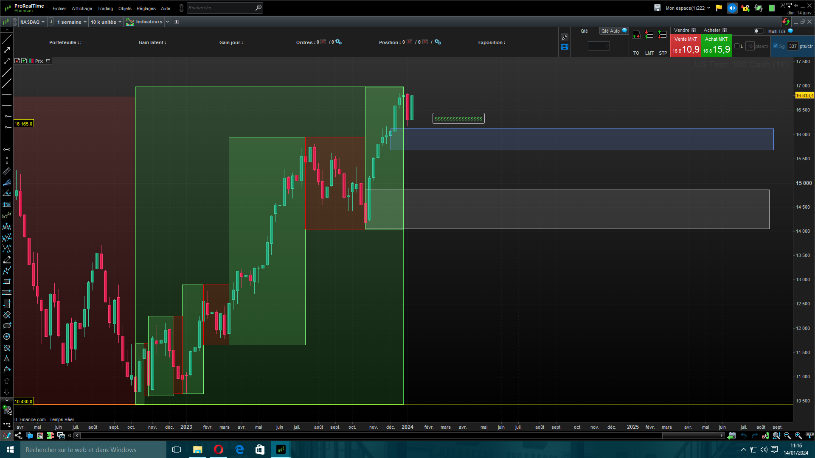Click the share icon in bottom toolbar
Screen dimensions: 815x458
pyautogui.click(x=18, y=436)
